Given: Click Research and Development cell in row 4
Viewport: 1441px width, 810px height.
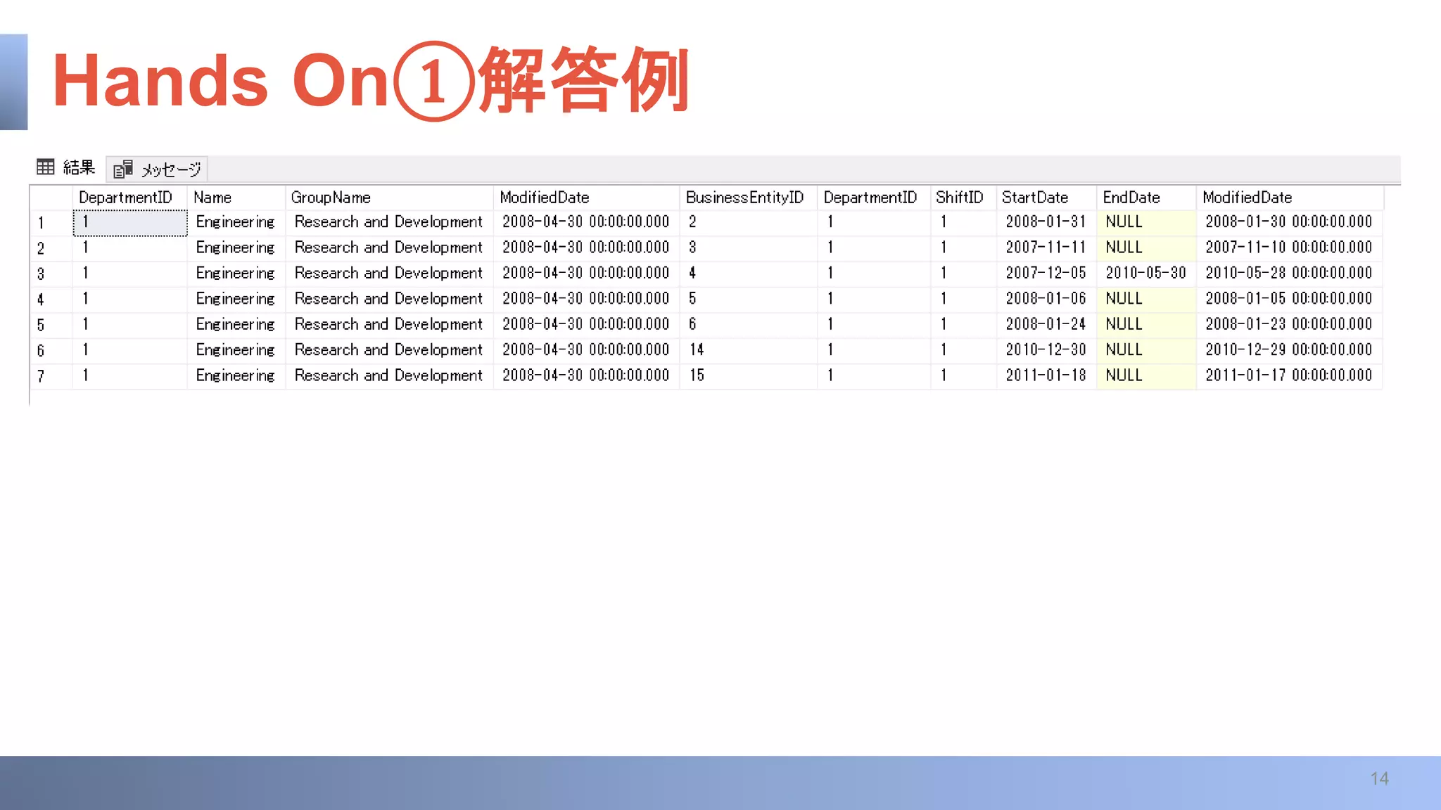Looking at the screenshot, I should pos(389,299).
